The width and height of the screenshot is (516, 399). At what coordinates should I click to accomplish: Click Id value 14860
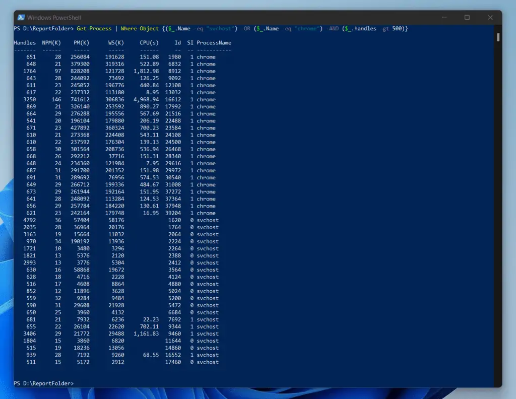coord(173,348)
